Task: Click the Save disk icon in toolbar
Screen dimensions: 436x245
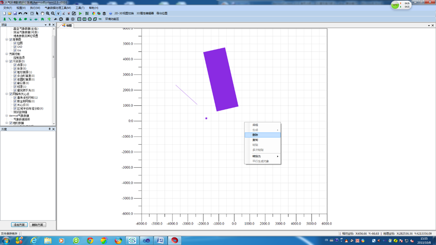Action: point(15,13)
